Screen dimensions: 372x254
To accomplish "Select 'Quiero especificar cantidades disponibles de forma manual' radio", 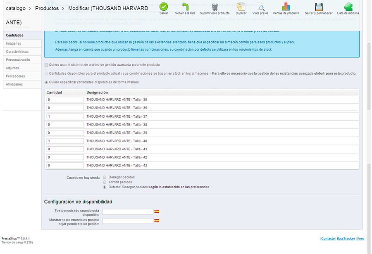I will pyautogui.click(x=46, y=82).
